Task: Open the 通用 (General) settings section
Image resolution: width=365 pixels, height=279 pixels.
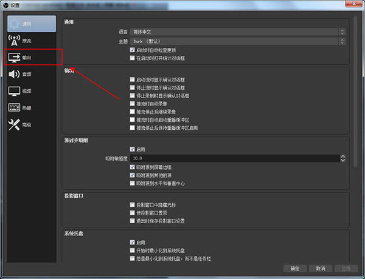Action: 33,24
